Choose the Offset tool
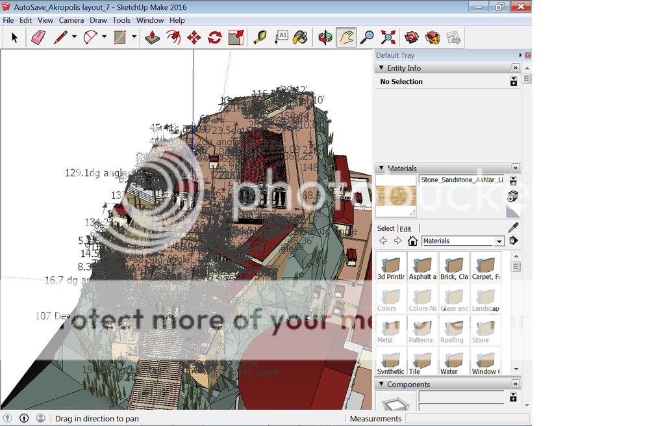The width and height of the screenshot is (665, 426). point(173,38)
